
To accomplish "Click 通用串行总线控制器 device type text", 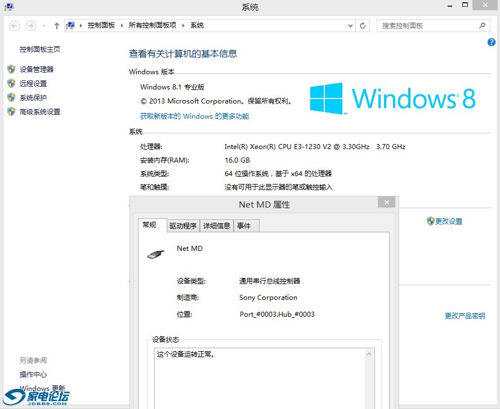I will click(x=270, y=281).
